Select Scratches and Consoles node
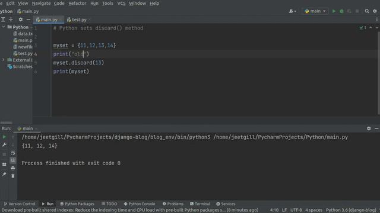The image size is (380, 213). pos(20,66)
